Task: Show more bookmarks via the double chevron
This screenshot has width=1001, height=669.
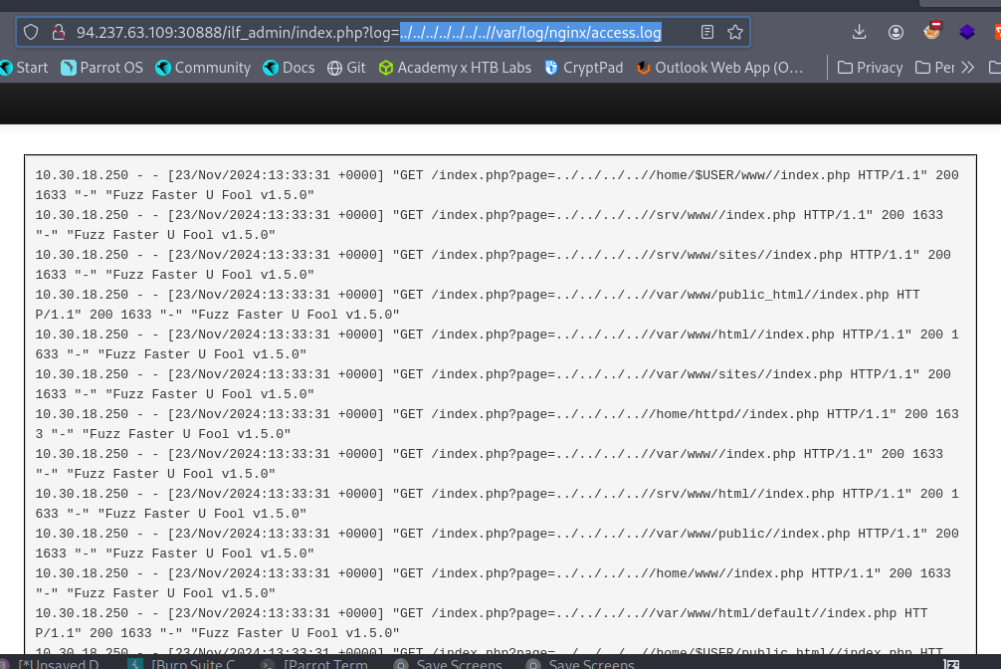Action: tap(968, 68)
